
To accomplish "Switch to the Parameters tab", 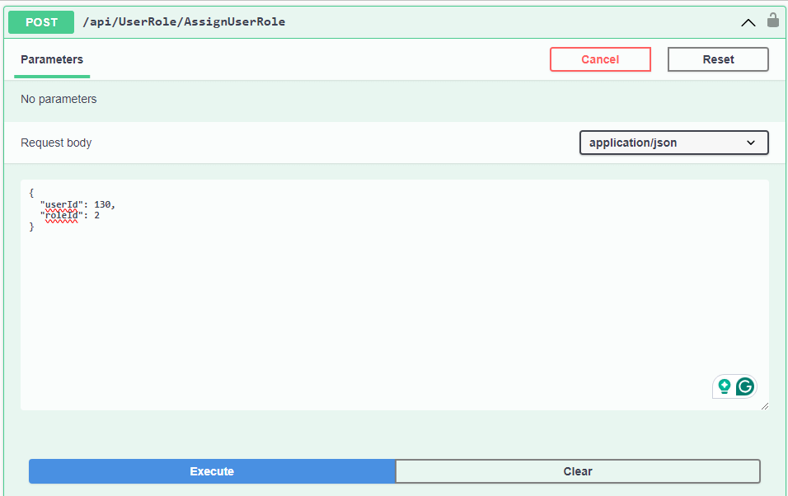I will point(51,59).
